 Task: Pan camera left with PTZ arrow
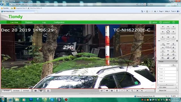[x=163, y=32]
